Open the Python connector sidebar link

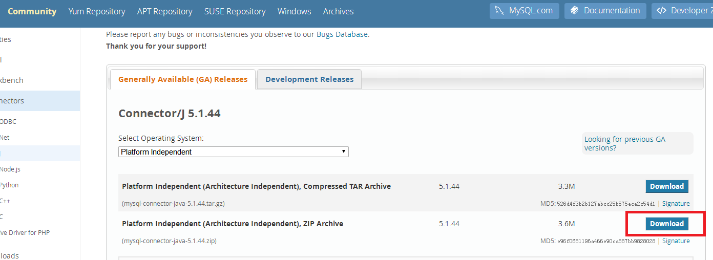[9, 185]
